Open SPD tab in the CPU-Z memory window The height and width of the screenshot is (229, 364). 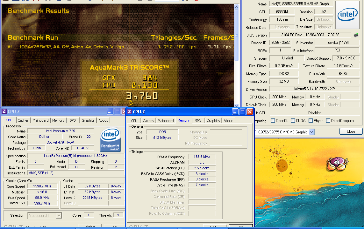[198, 121]
